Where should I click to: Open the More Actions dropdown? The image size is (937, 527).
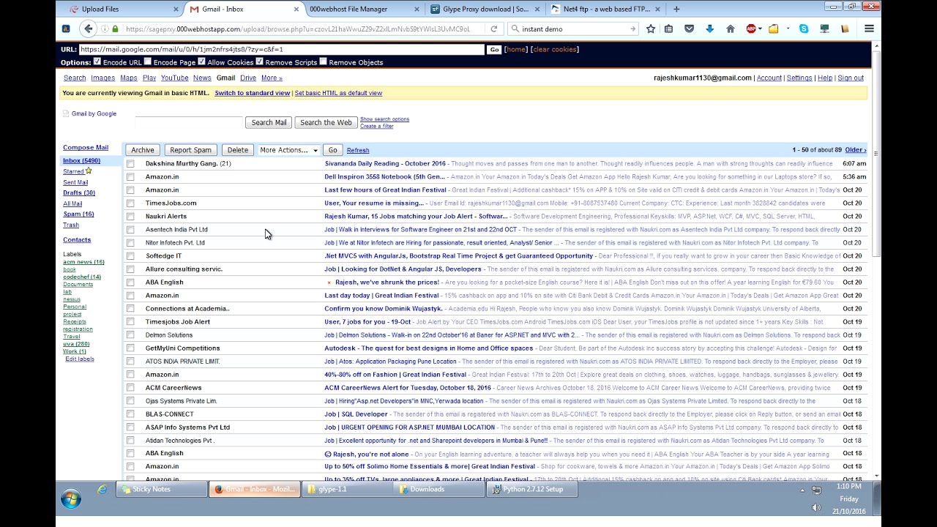[288, 150]
